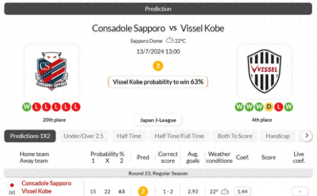Image resolution: width=317 pixels, height=196 pixels.
Task: Open the Half Time/Full Time tab
Action: pyautogui.click(x=179, y=136)
